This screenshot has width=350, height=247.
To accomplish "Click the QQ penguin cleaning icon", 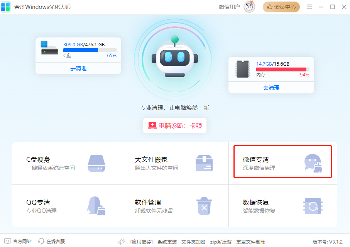I will click(x=96, y=206).
